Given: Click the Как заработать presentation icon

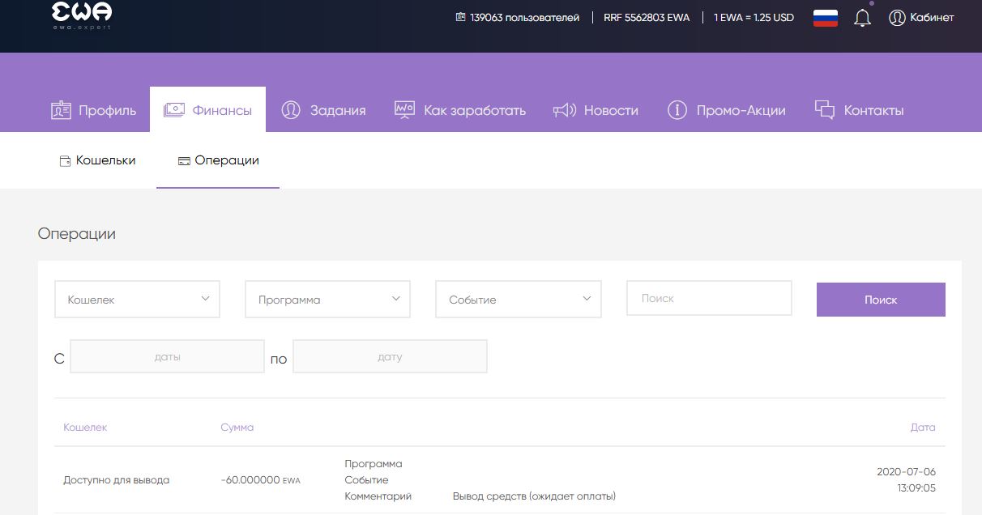Looking at the screenshot, I should pos(404,110).
